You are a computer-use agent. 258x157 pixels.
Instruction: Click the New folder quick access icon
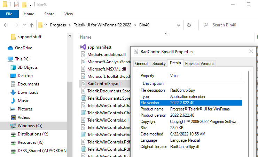(x=24, y=5)
